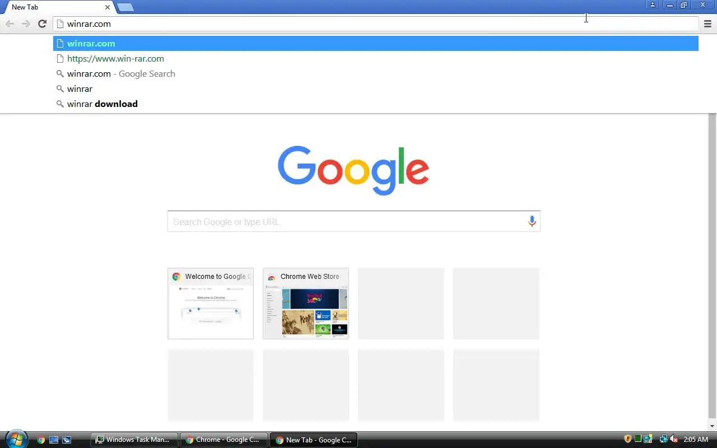Minimize the Chrome window
Screen dimensions: 717x448
(670, 5)
